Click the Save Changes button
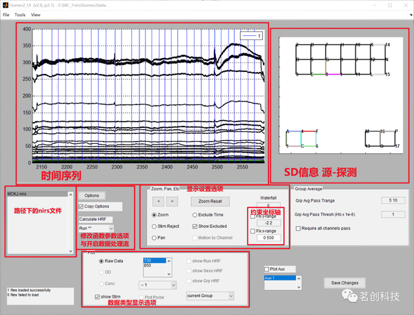The height and width of the screenshot is (315, 414). coord(344,283)
